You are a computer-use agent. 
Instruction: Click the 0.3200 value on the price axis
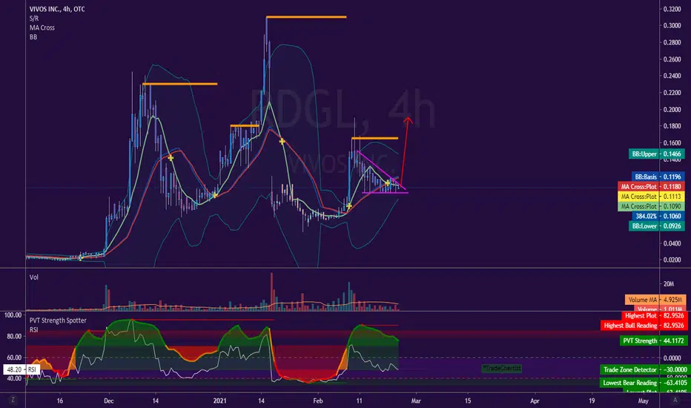click(672, 9)
